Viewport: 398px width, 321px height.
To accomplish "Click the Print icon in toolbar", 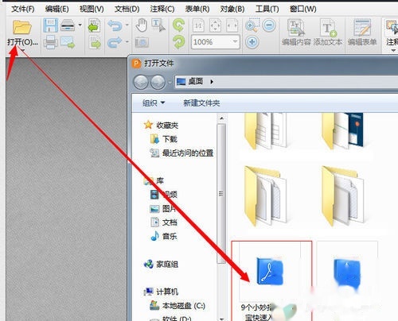I will 51,42.
